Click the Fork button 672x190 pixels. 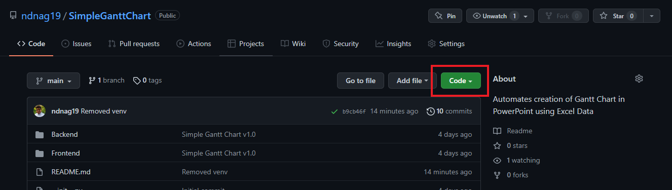tap(563, 16)
